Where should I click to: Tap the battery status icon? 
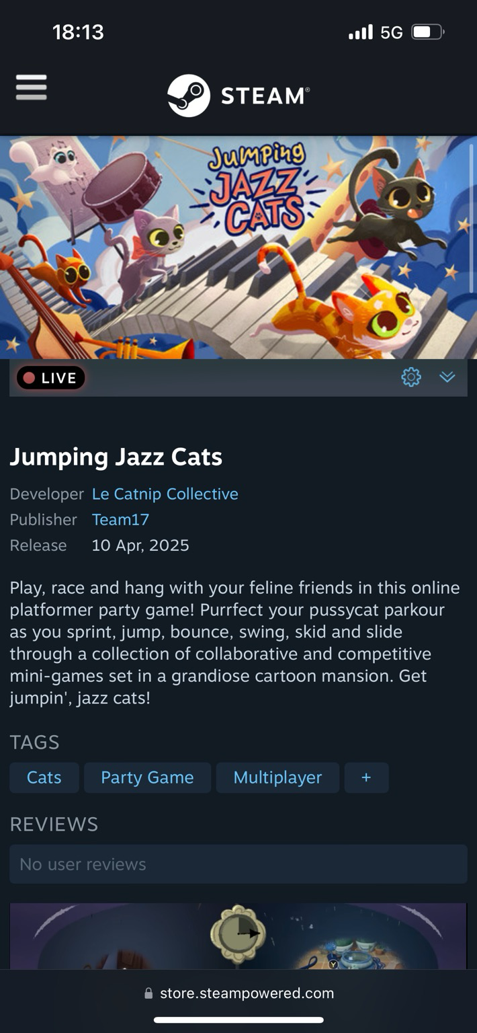[x=428, y=32]
